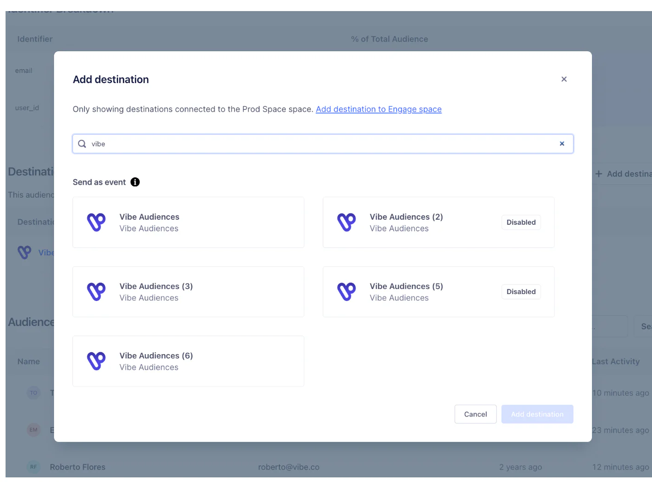Image resolution: width=652 pixels, height=482 pixels.
Task: Focus the destination search field
Action: (x=323, y=144)
